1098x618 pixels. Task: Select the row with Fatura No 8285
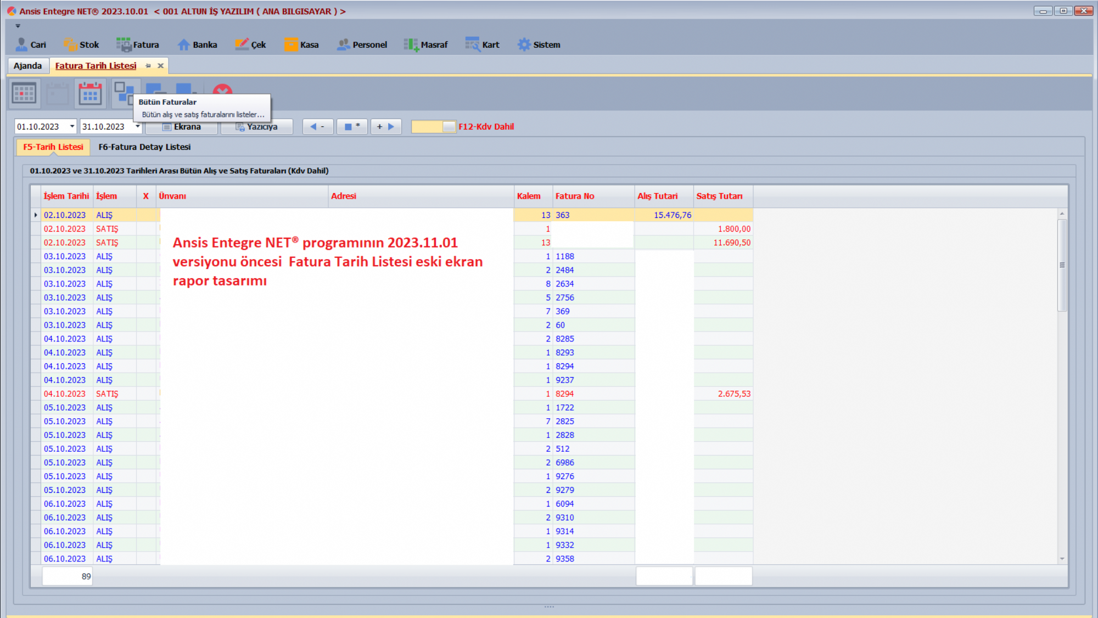coord(391,339)
